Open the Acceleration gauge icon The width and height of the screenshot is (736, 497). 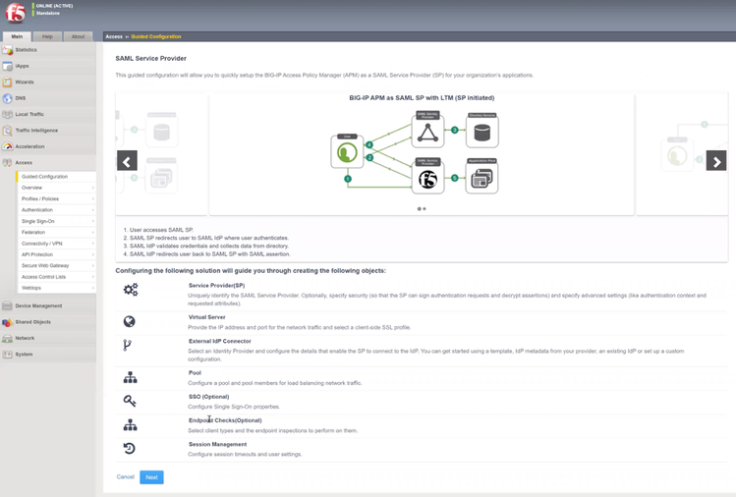pos(7,146)
